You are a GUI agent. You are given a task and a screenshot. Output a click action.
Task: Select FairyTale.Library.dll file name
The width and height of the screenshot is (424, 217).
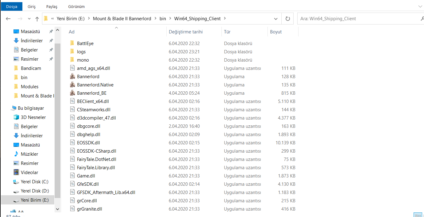point(96,168)
